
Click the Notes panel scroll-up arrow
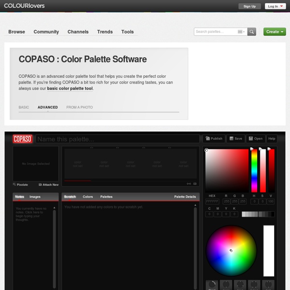(x=54, y=208)
